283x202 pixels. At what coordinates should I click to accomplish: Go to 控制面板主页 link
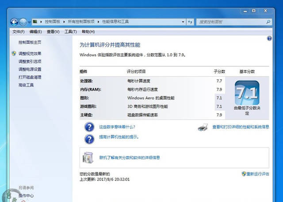point(30,43)
